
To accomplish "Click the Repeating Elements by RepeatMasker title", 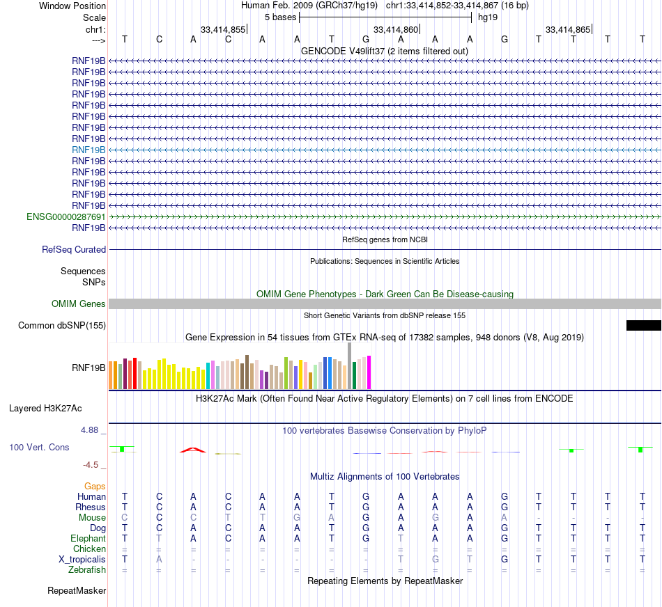I will coord(385,581).
